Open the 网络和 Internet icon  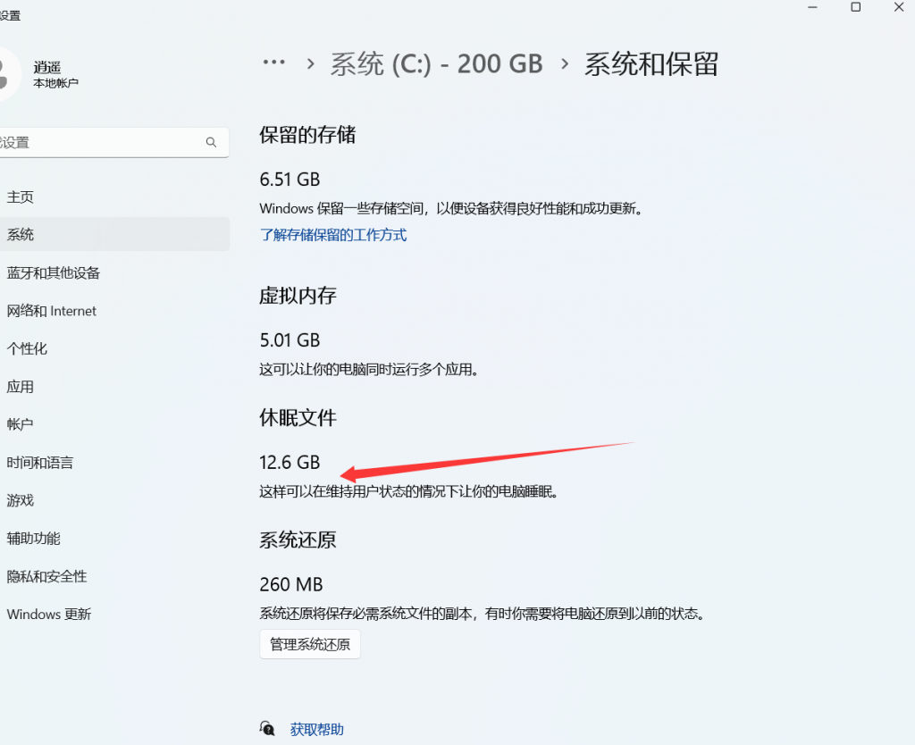coord(54,310)
